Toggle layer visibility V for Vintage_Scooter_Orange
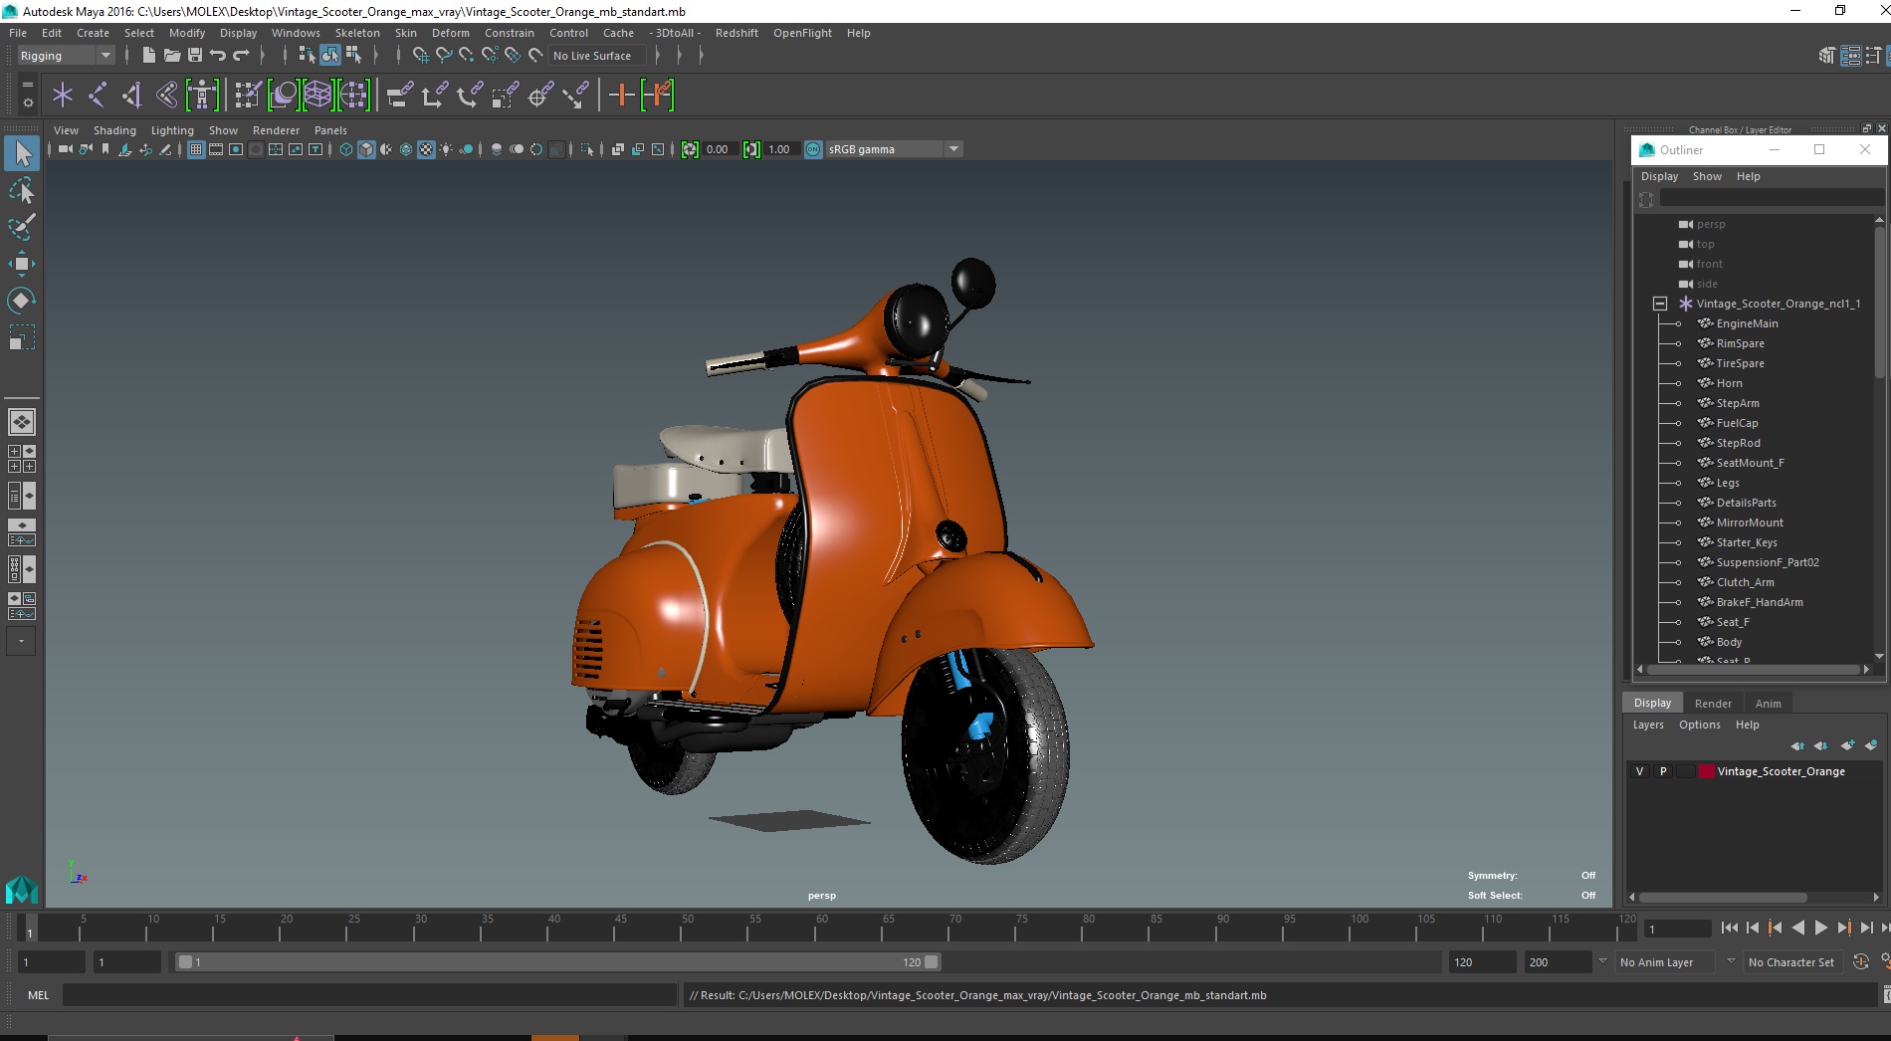Viewport: 1891px width, 1041px height. (x=1640, y=771)
